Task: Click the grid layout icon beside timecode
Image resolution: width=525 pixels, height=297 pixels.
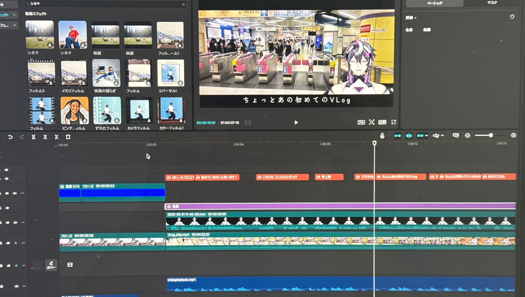Action: tap(248, 123)
